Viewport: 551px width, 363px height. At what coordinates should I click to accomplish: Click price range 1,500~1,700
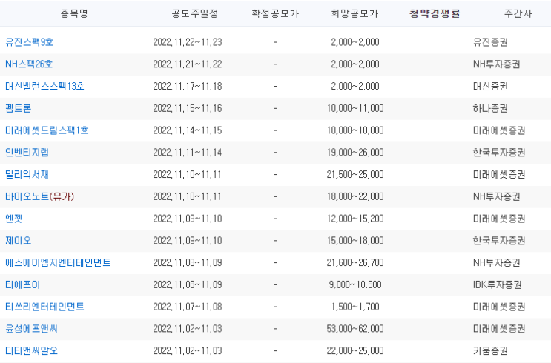(x=355, y=307)
